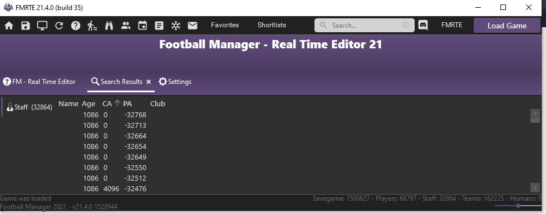This screenshot has height=214, width=546.
Task: Click the 'Game was loaded' status text
Action: pyautogui.click(x=26, y=198)
